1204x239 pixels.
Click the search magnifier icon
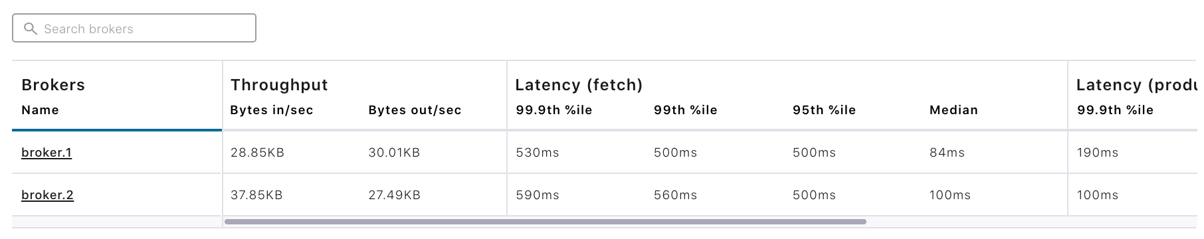click(x=30, y=29)
